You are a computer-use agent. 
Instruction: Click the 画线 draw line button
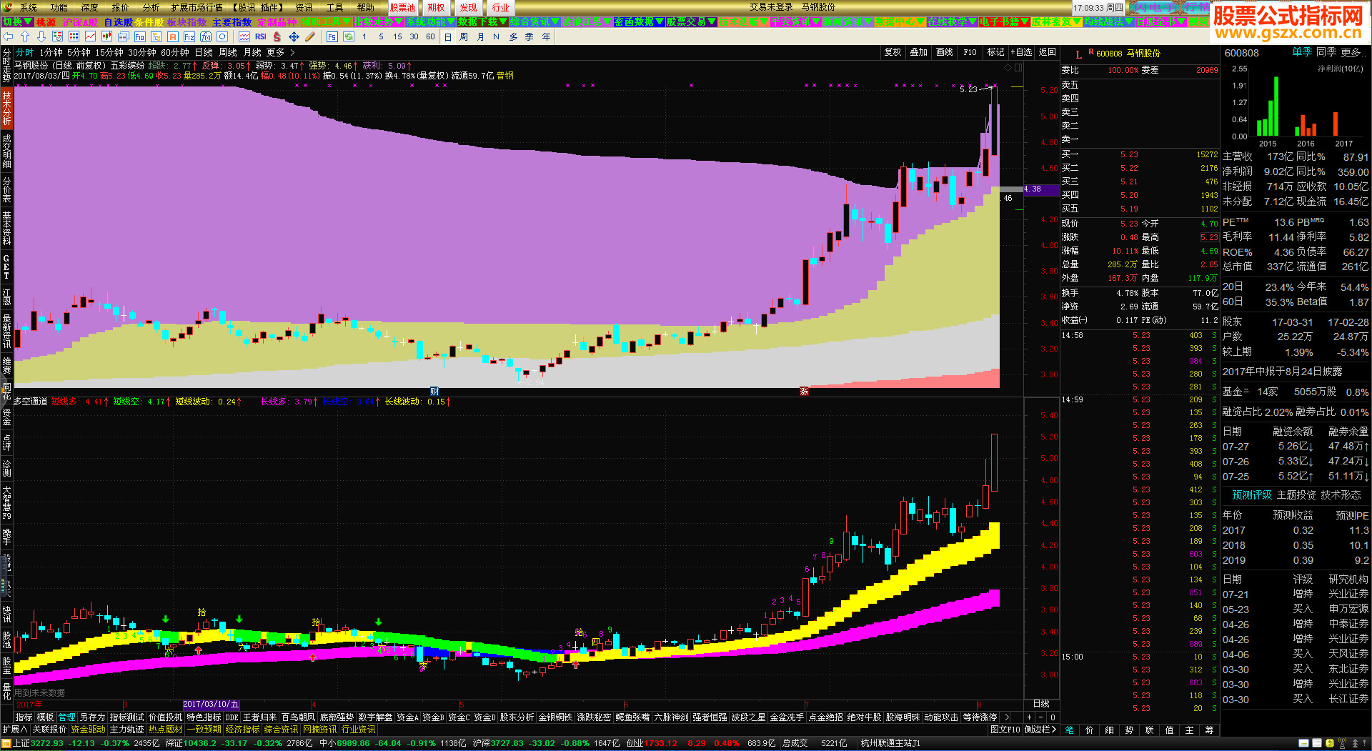(944, 52)
